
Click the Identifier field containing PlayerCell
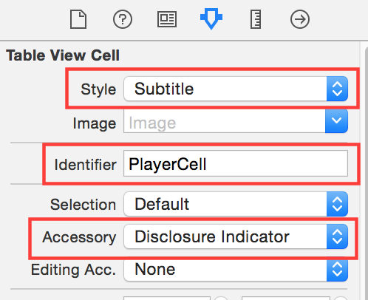coord(236,163)
